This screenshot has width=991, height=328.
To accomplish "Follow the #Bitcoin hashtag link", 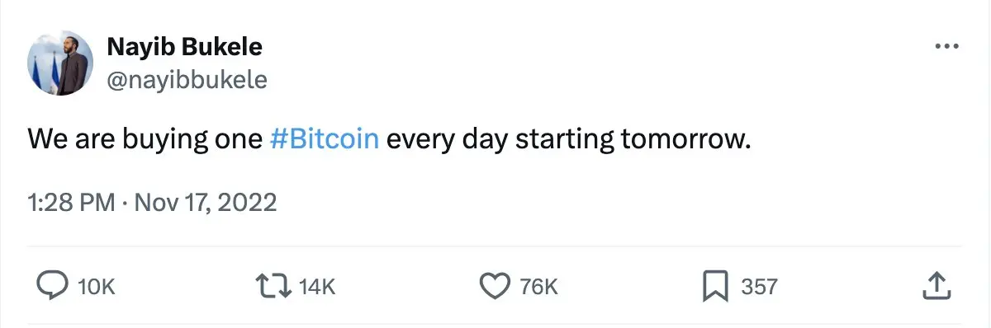I will (325, 138).
